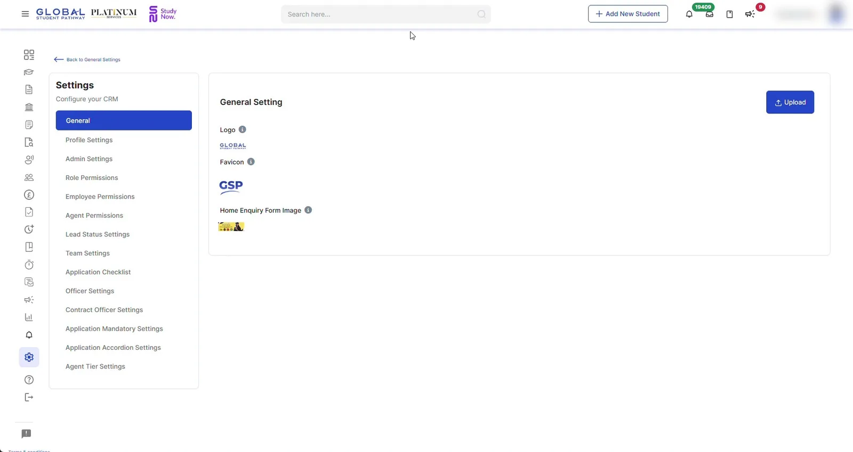Open the inbox icon with 19409 badge
The height and width of the screenshot is (452, 853).
[709, 14]
